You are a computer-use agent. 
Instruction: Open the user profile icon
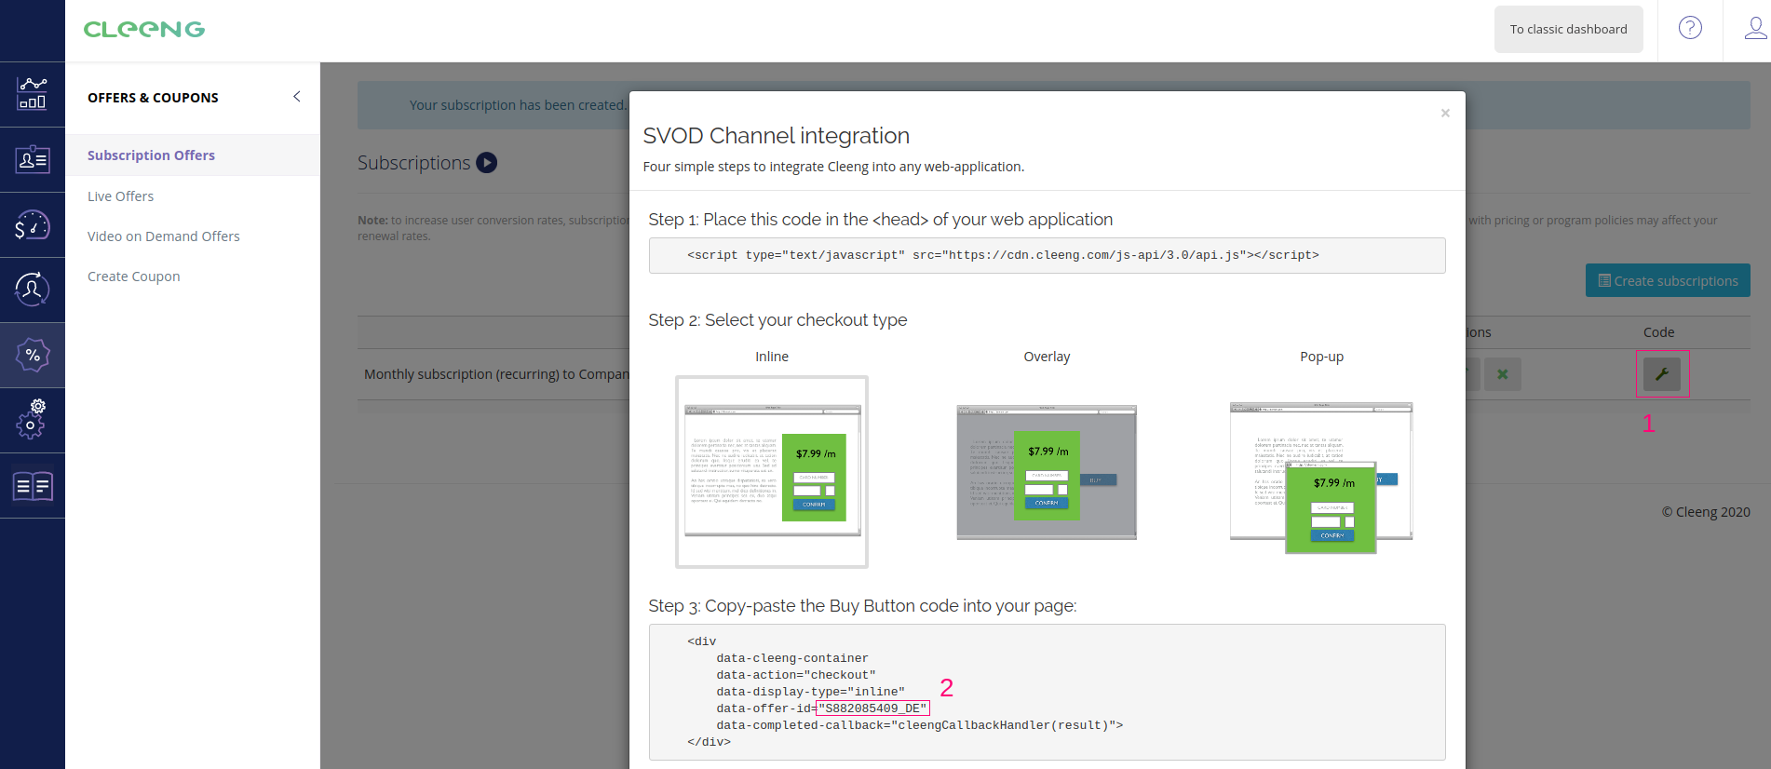pyautogui.click(x=1755, y=28)
